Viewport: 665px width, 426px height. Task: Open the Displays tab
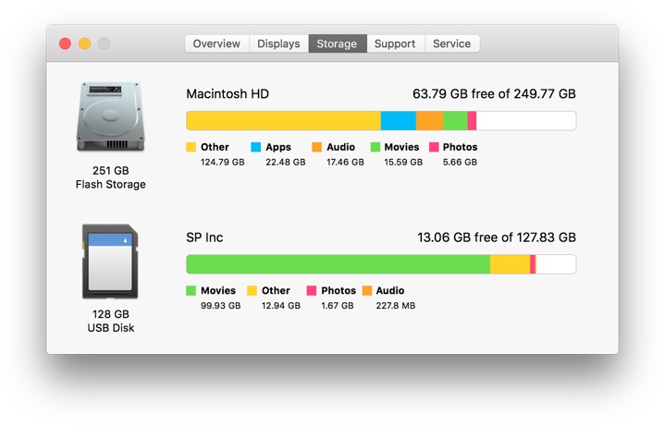click(x=278, y=43)
